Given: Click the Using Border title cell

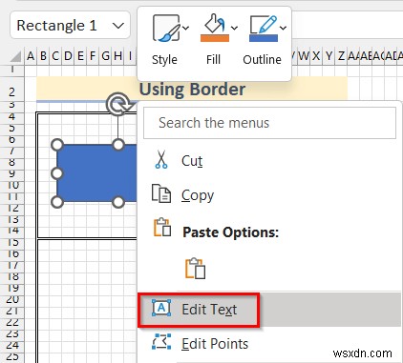Looking at the screenshot, I should pos(192,89).
